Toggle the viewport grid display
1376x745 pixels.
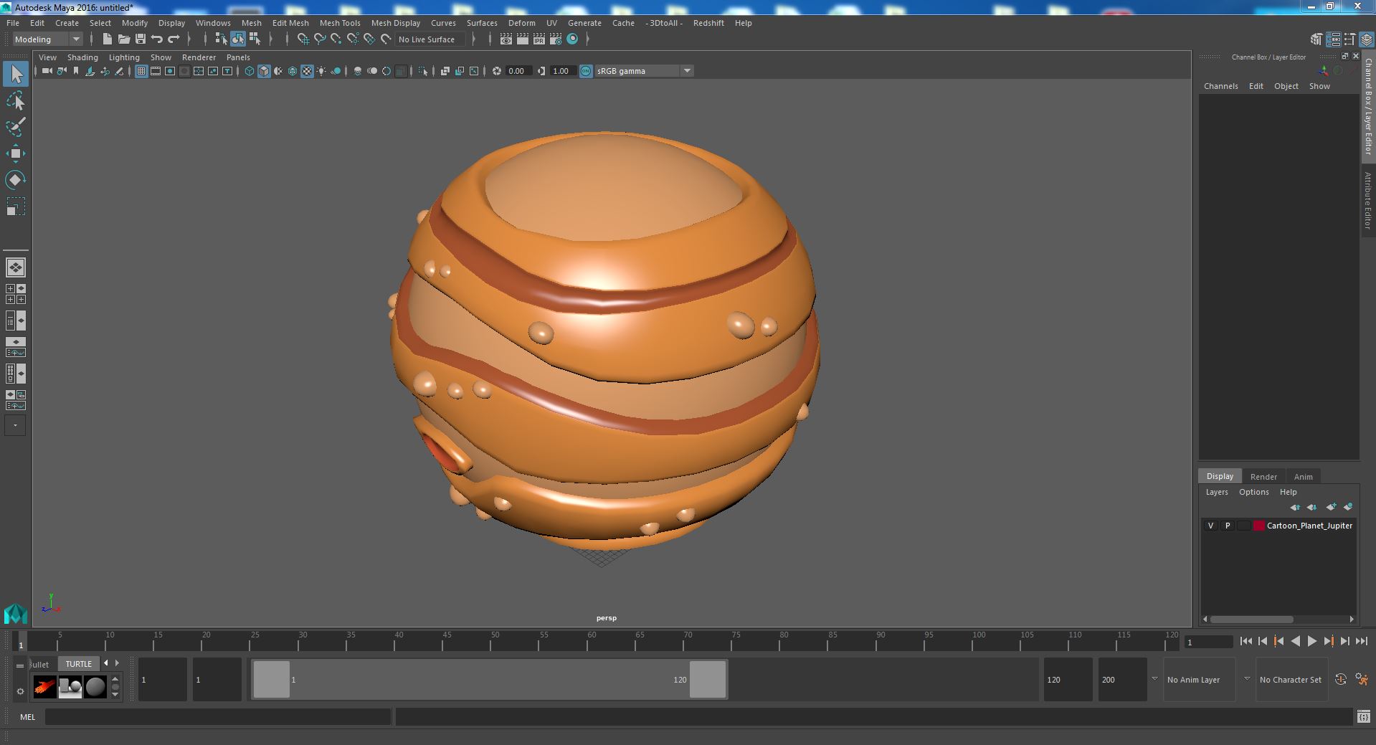[141, 71]
